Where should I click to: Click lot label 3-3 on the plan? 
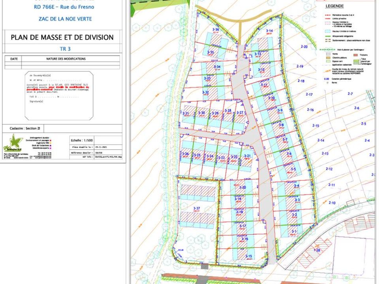pos(297,200)
